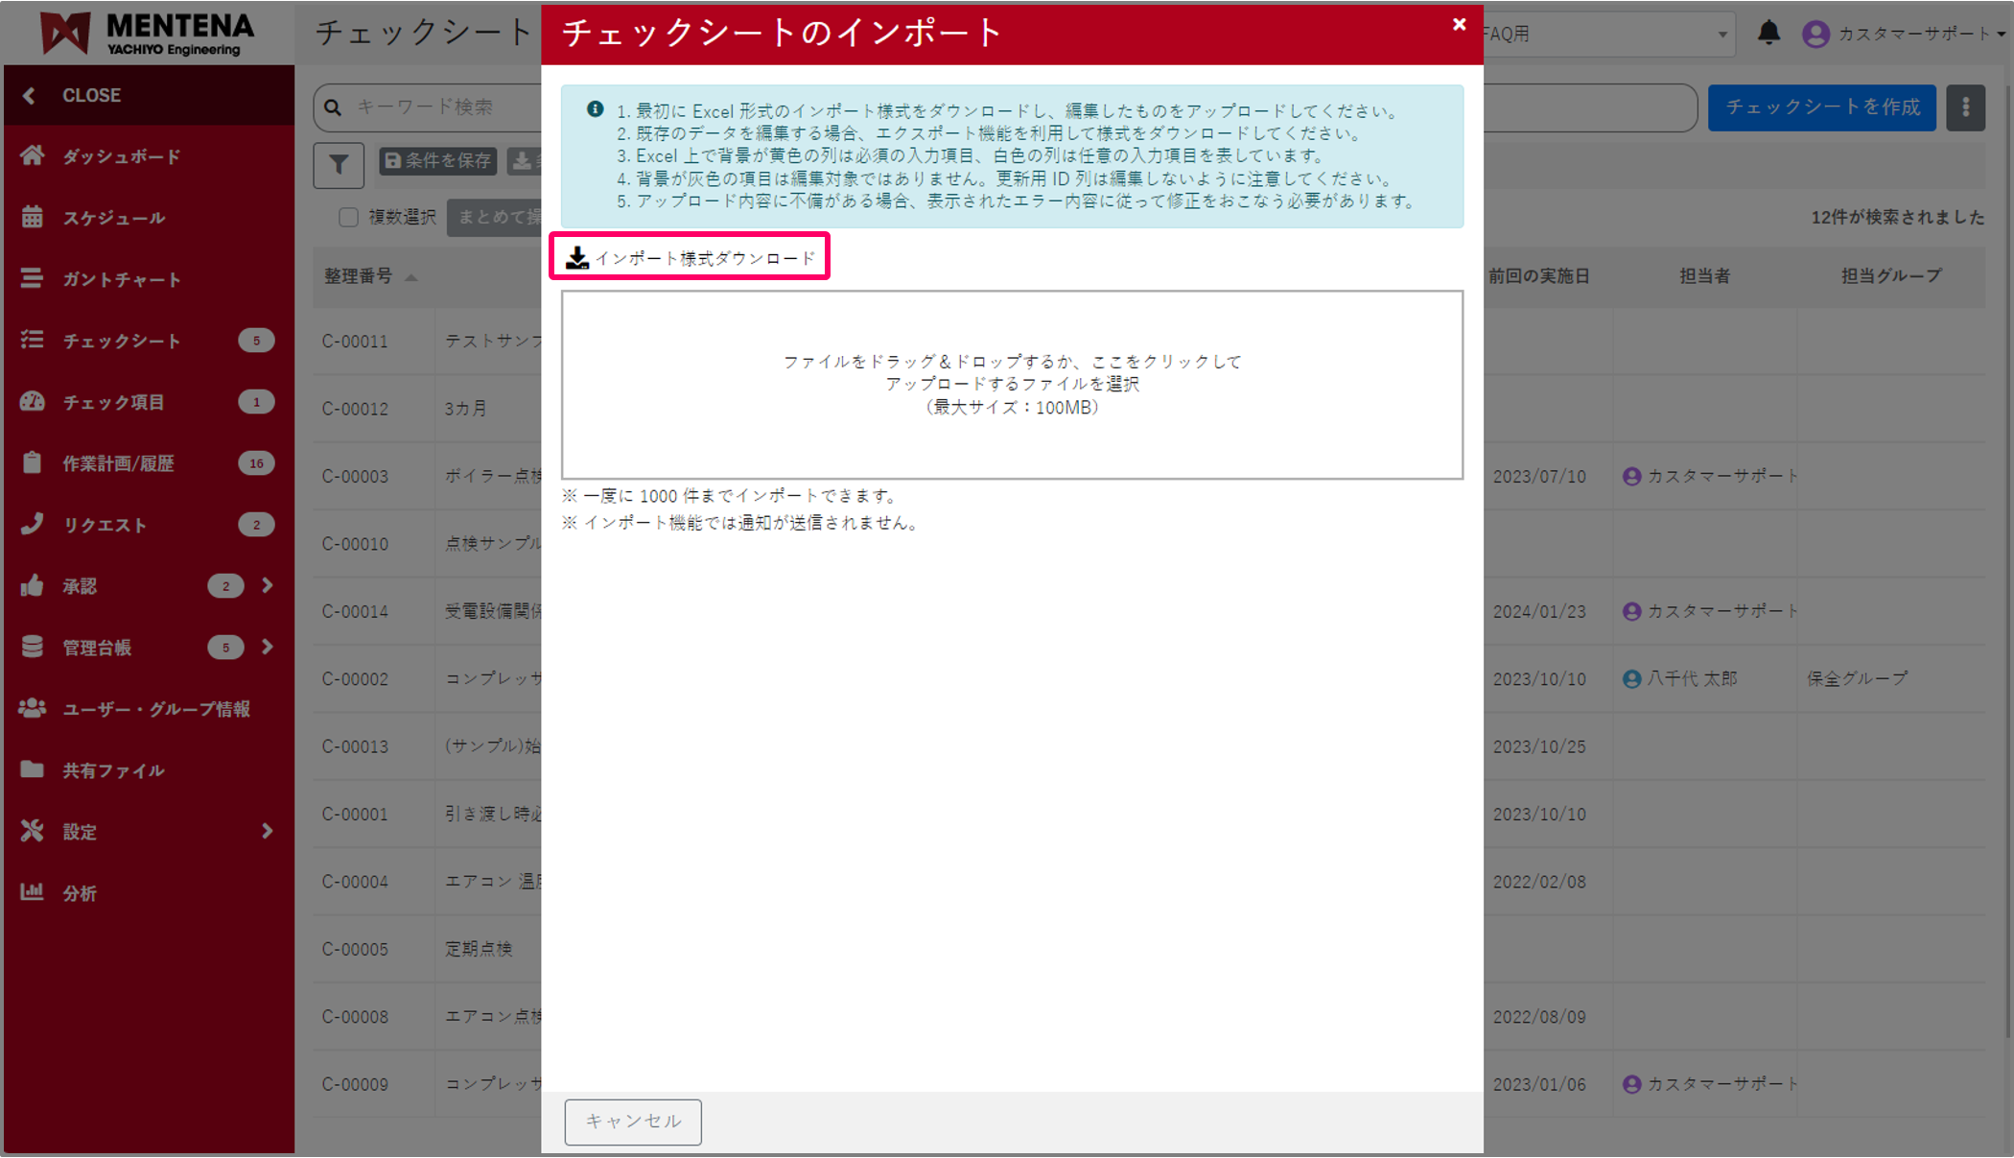
Task: Select the Gantt chart sidebar icon
Action: pos(120,278)
